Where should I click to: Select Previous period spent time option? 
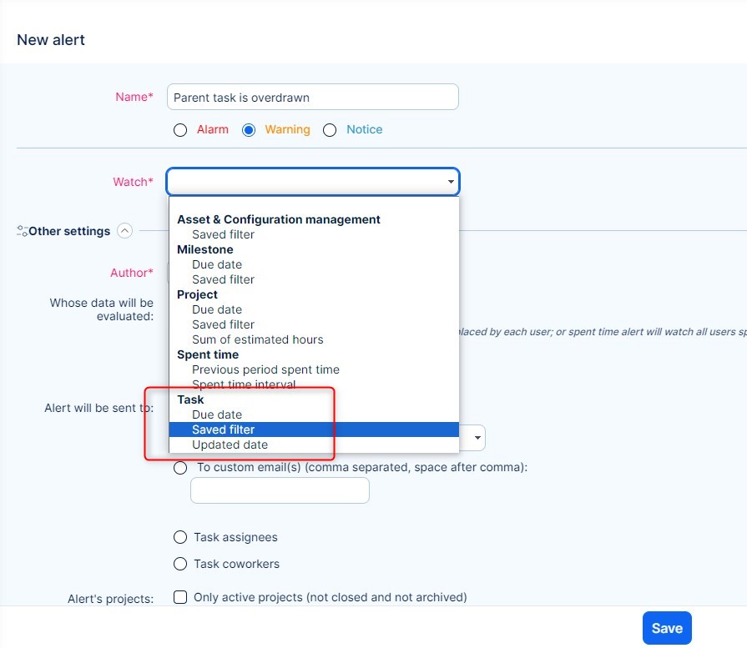(x=265, y=369)
